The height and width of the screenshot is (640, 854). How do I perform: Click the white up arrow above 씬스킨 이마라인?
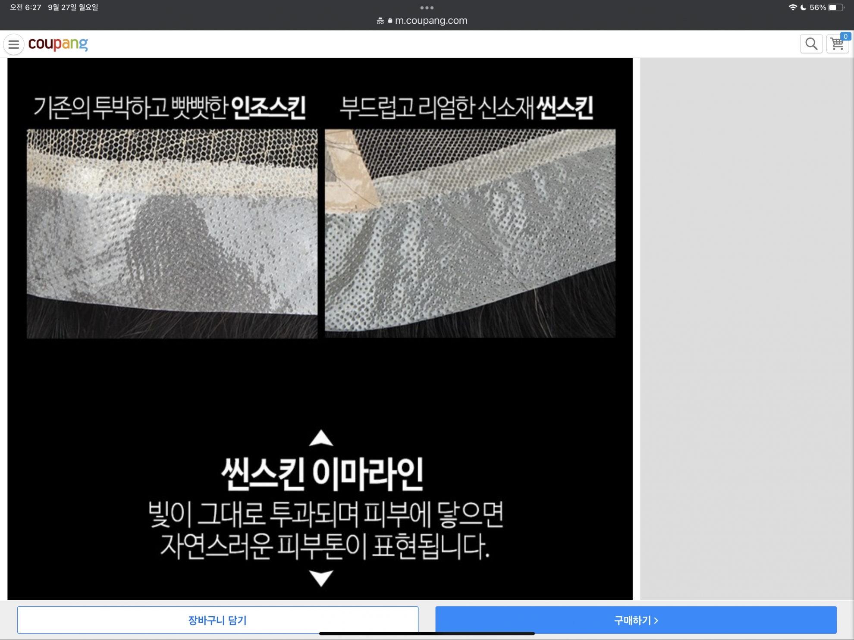(x=321, y=438)
